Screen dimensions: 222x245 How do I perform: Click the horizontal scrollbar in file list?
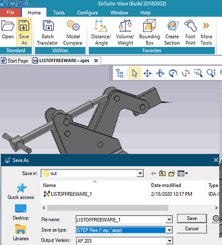tap(108, 208)
